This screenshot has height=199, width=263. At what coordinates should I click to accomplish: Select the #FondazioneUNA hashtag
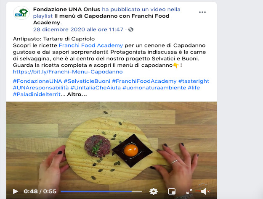[x=37, y=81]
